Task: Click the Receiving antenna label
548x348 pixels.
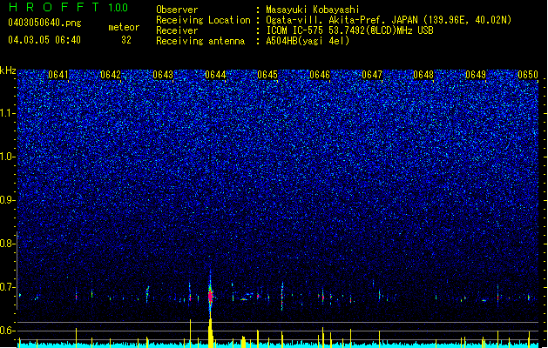Action: (200, 41)
